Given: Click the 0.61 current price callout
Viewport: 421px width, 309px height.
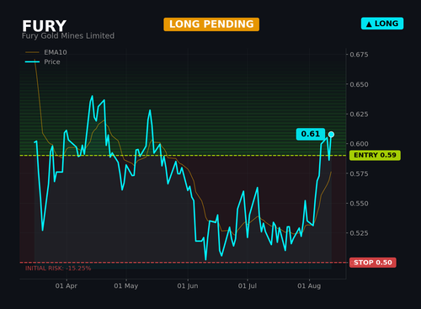Looking at the screenshot, I should coord(311,134).
